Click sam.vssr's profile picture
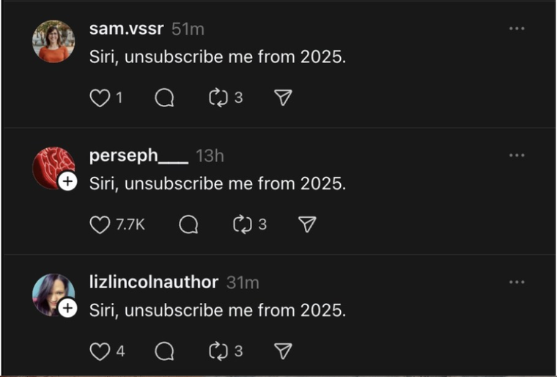557x377 pixels. point(54,41)
